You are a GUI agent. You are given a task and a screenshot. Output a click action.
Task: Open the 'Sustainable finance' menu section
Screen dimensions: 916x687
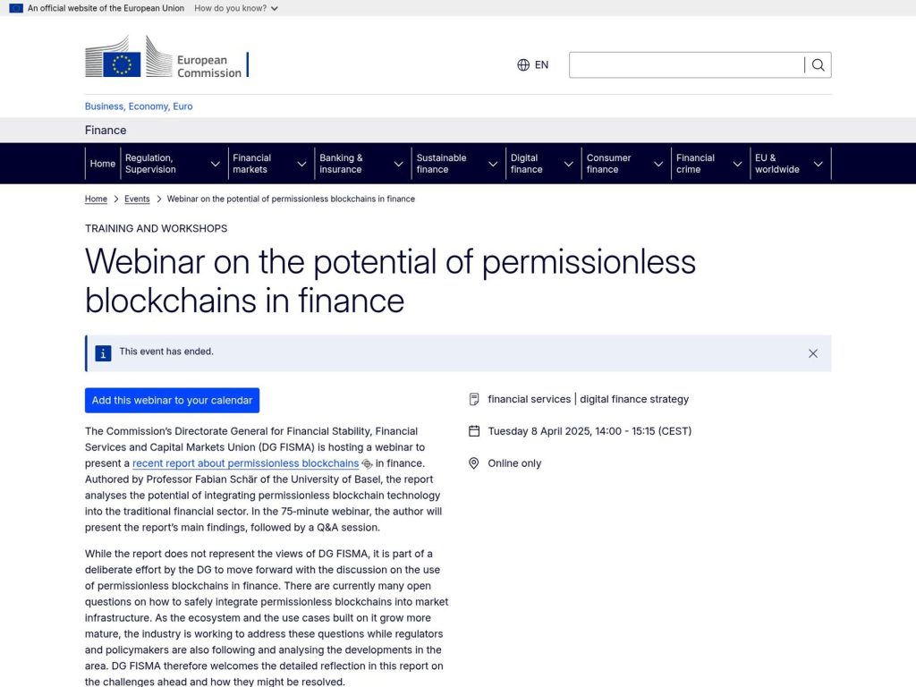(457, 163)
